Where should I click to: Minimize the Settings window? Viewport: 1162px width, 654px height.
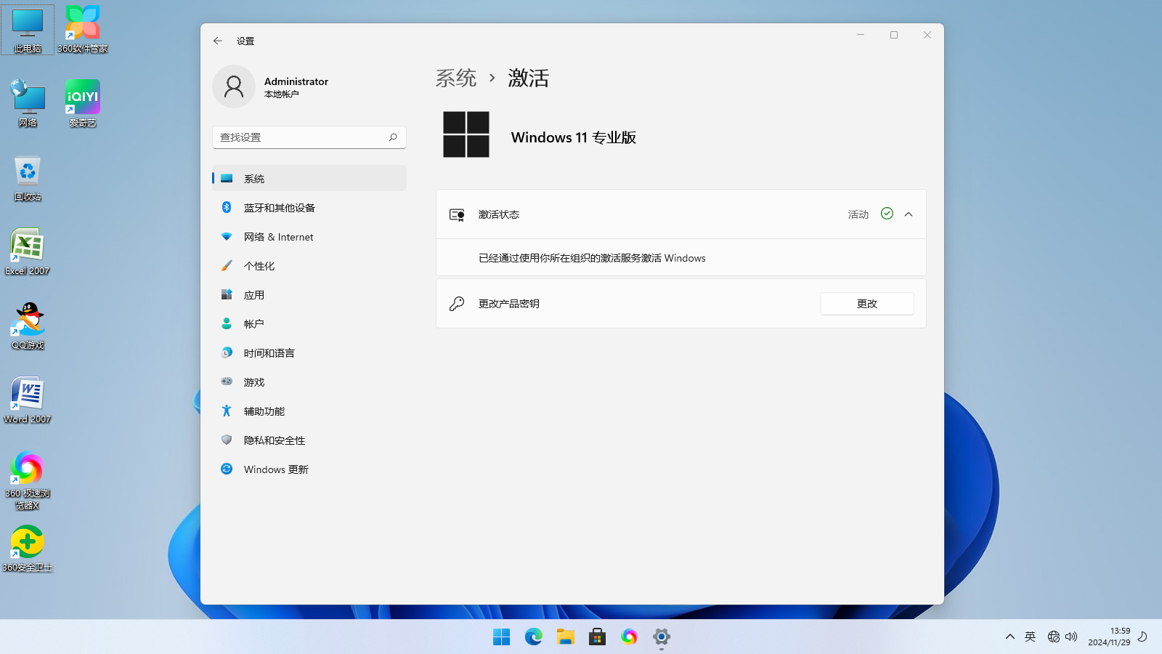pos(861,35)
